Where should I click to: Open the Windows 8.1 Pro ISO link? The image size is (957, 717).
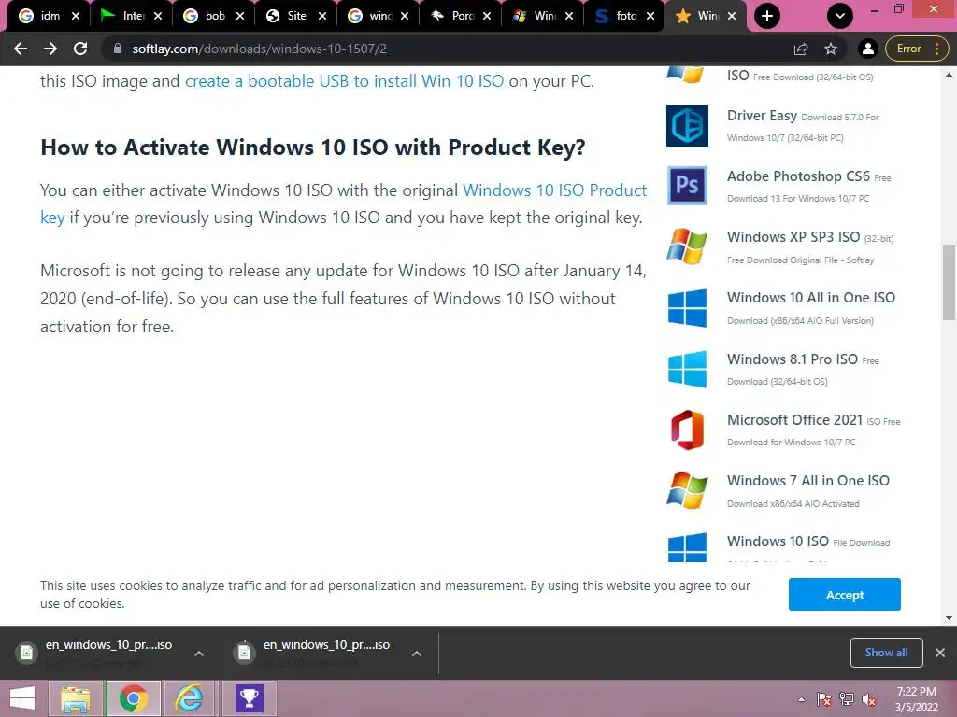point(803,369)
